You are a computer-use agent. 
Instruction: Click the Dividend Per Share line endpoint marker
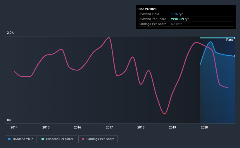click(235, 38)
